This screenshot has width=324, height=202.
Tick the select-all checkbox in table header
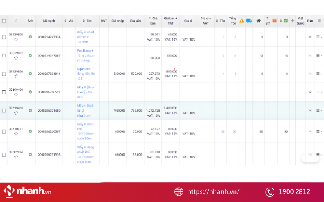pos(4,21)
